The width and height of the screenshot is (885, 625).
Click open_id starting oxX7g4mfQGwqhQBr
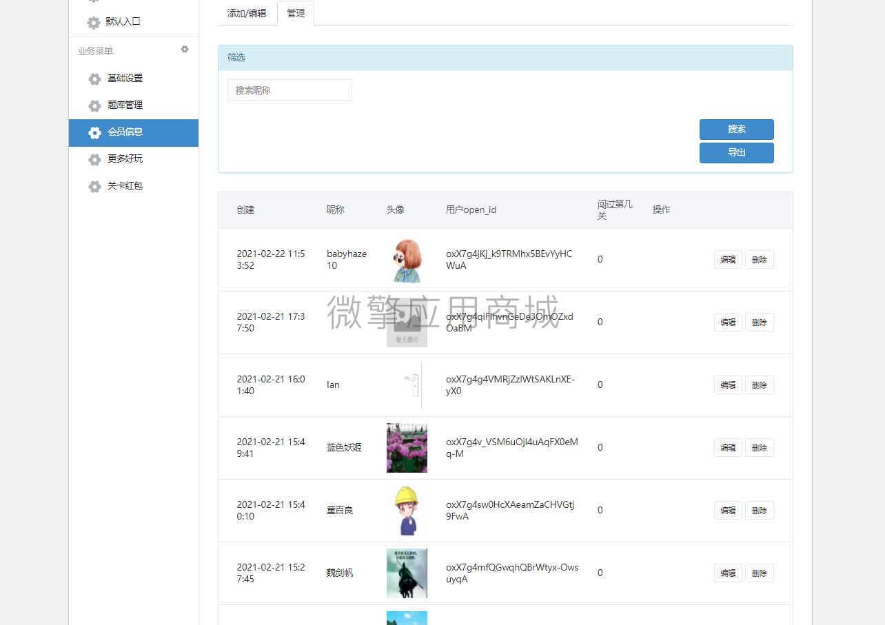tap(512, 573)
